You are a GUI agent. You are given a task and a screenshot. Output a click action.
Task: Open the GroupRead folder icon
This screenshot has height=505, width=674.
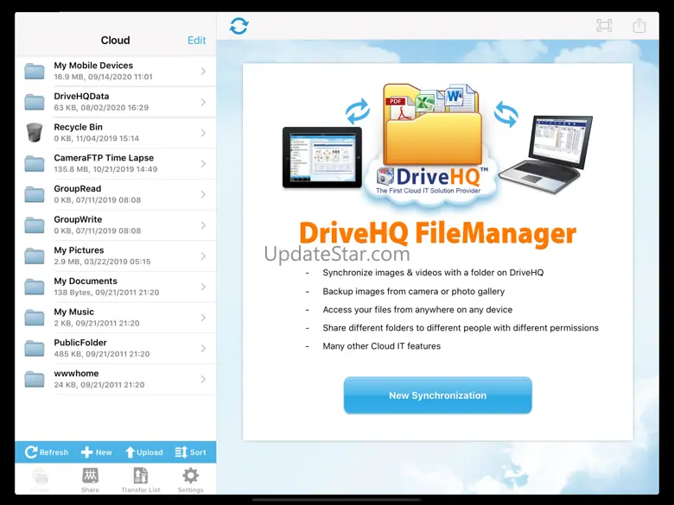[35, 194]
